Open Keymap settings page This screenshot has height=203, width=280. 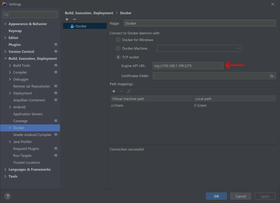pos(15,31)
